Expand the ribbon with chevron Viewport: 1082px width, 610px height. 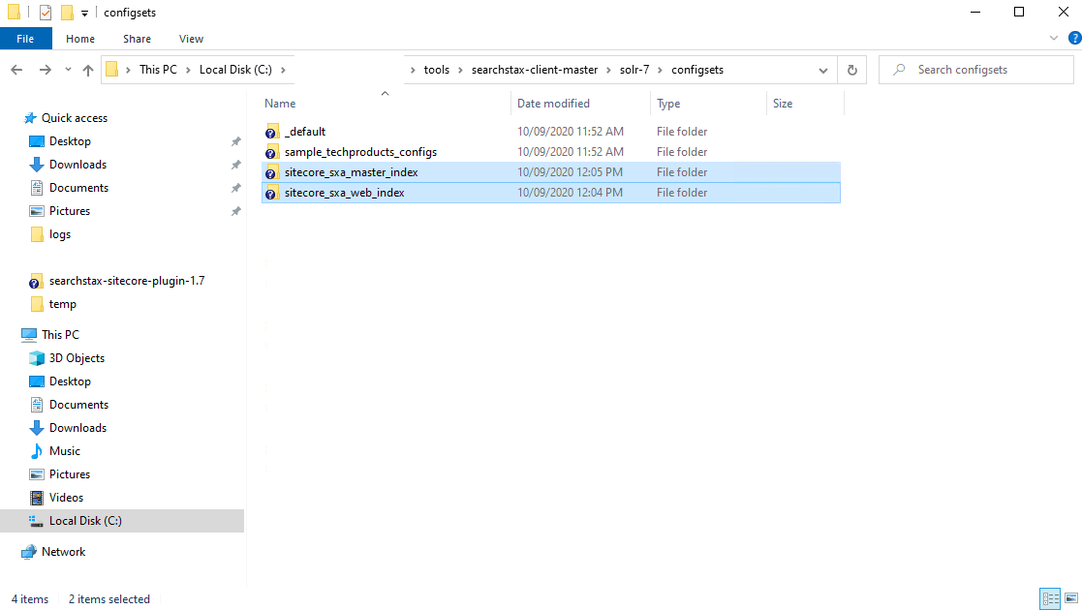[1054, 38]
